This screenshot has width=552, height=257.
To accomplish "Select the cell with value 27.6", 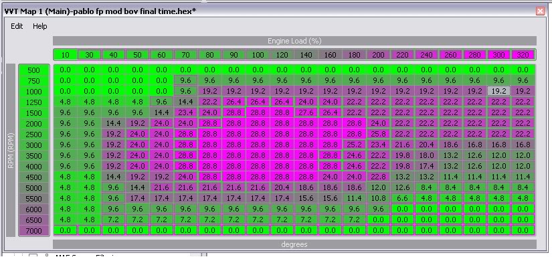I will coord(306,112).
